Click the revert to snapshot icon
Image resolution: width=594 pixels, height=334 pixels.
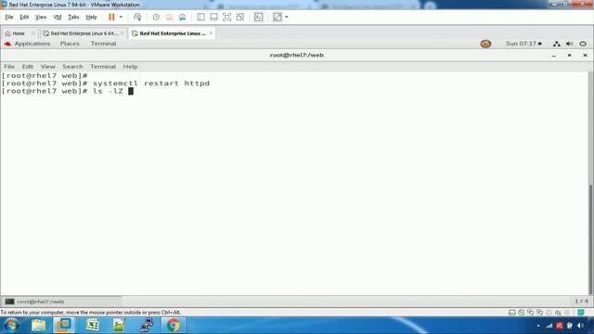pos(169,17)
